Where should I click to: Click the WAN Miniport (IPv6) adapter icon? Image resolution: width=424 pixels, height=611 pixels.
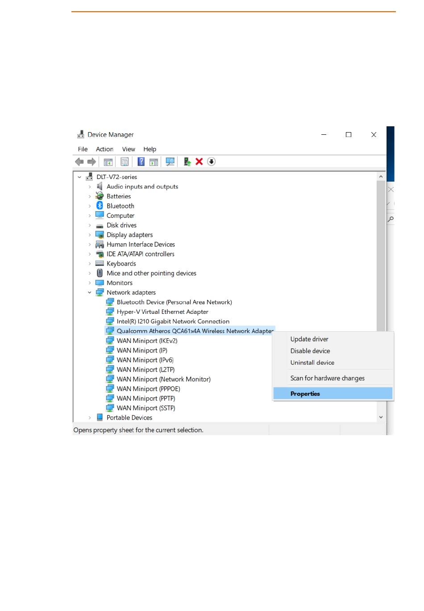(x=110, y=360)
